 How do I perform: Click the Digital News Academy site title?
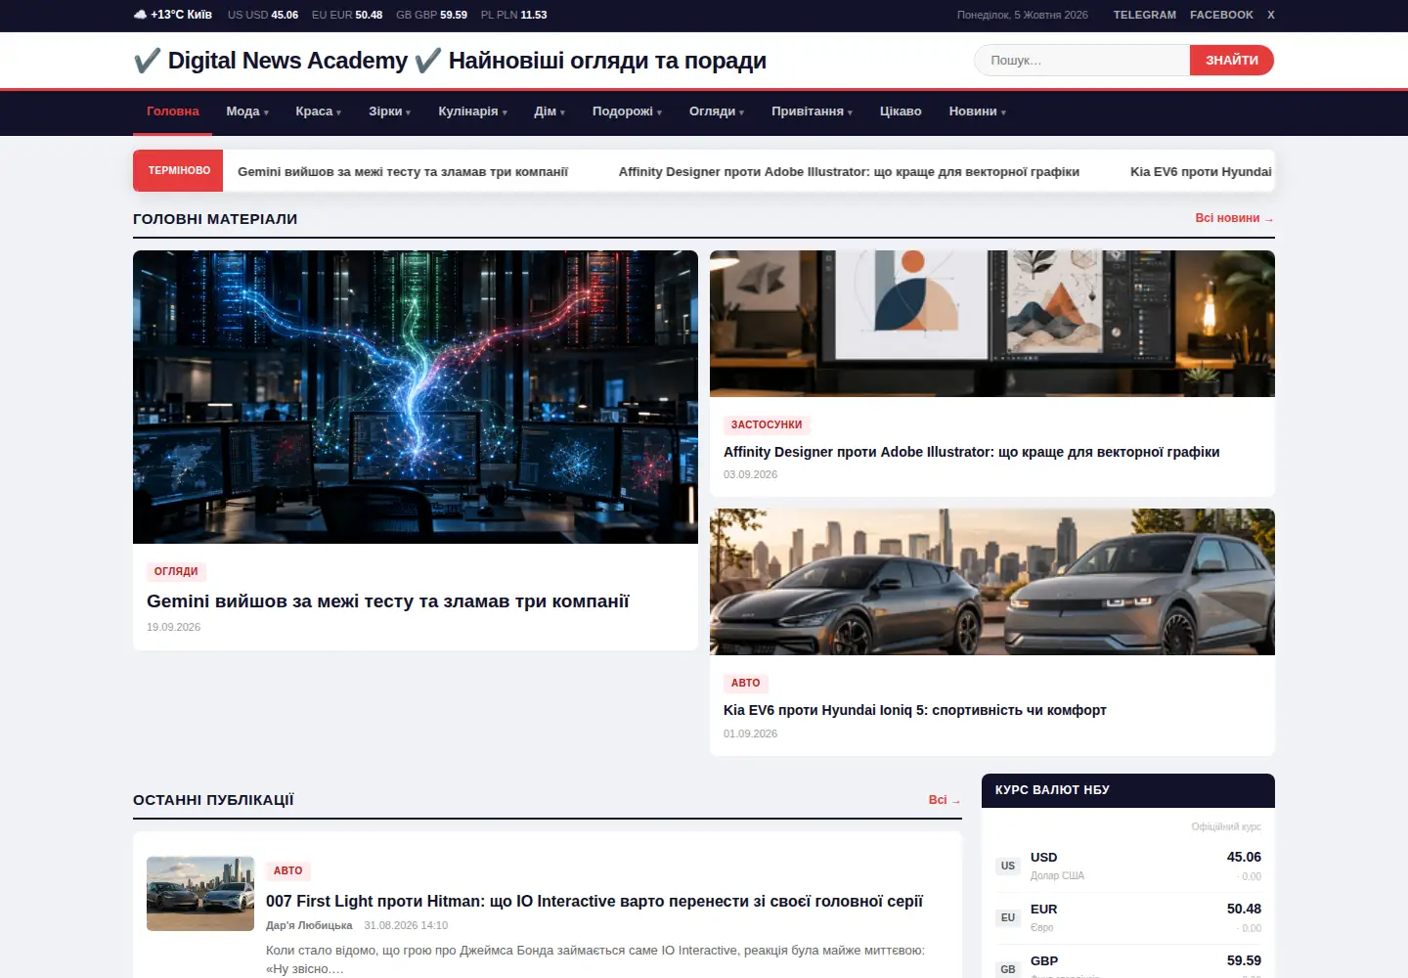[450, 61]
